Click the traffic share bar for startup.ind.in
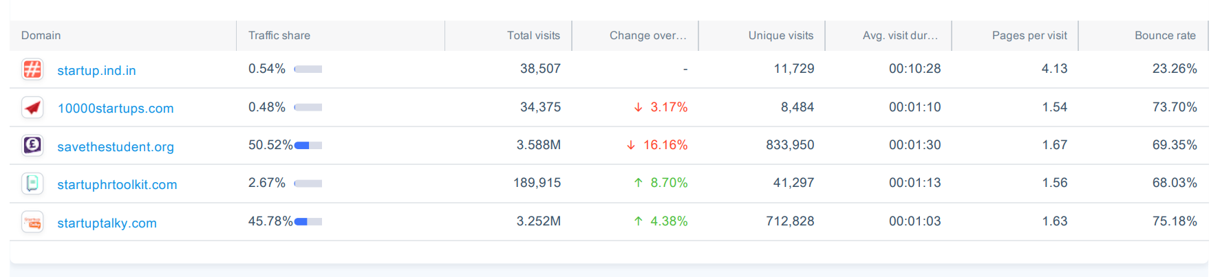The width and height of the screenshot is (1220, 277). [308, 69]
